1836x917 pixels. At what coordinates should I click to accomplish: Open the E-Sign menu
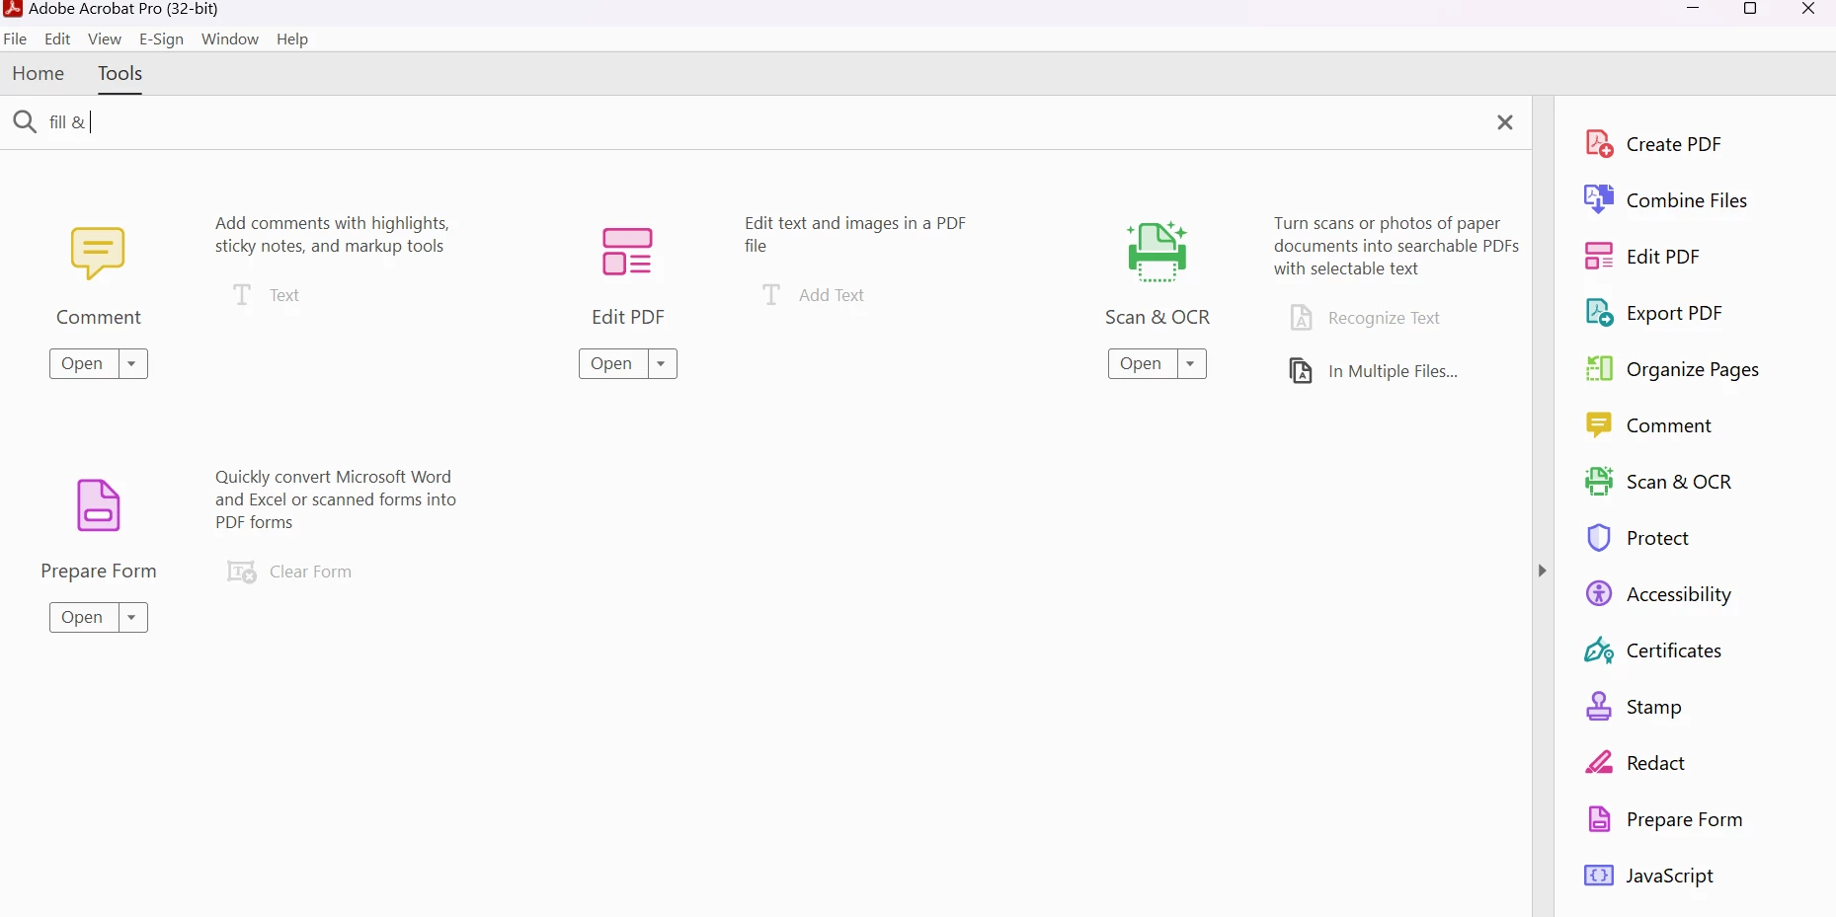coord(162,39)
